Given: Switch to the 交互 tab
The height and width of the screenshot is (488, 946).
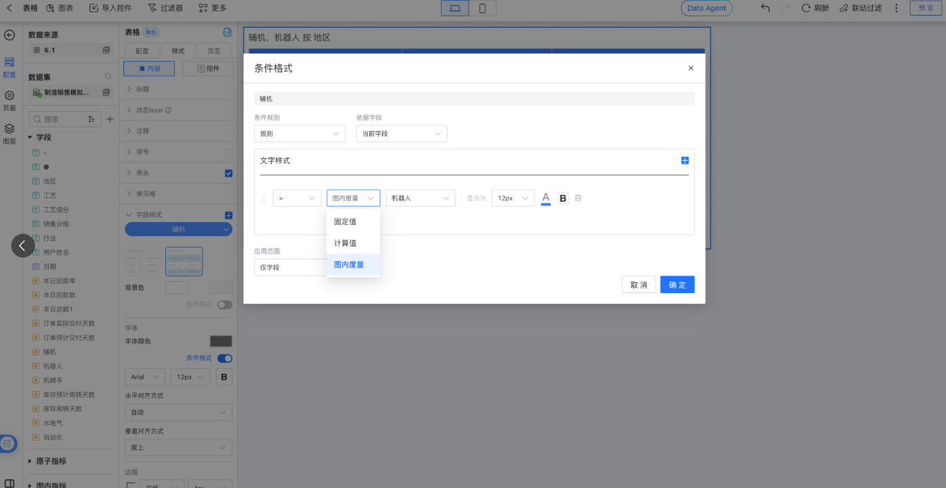Looking at the screenshot, I should click(x=215, y=51).
